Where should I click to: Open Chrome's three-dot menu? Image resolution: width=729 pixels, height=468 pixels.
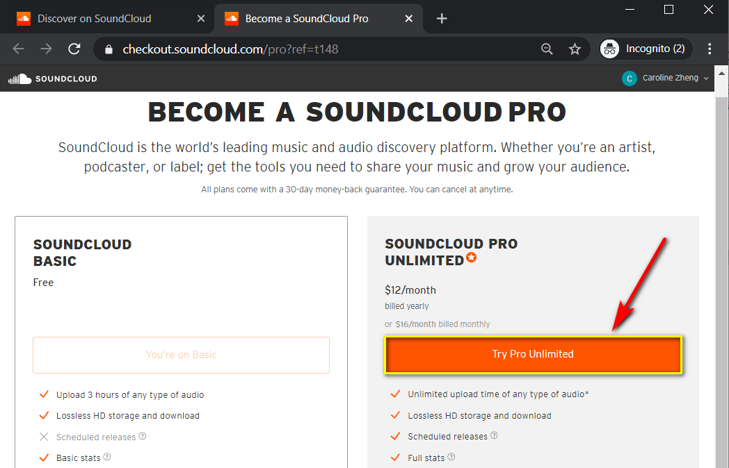coord(710,49)
